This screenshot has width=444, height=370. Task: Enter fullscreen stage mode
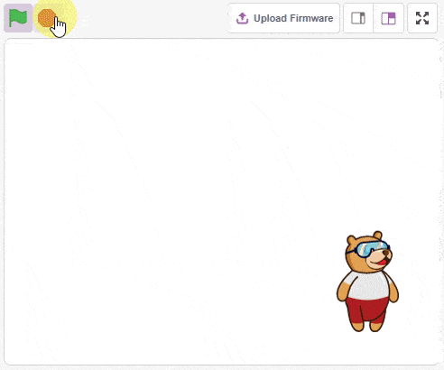pyautogui.click(x=422, y=18)
